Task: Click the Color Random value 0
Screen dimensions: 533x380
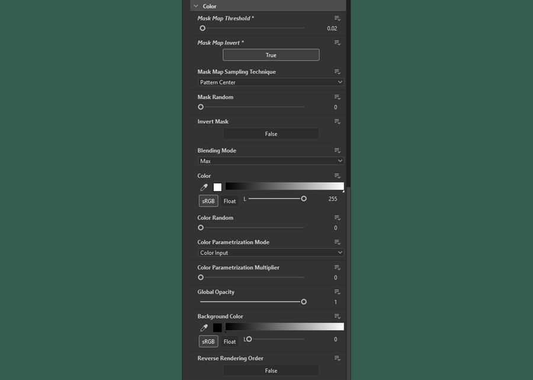Action: [336, 228]
